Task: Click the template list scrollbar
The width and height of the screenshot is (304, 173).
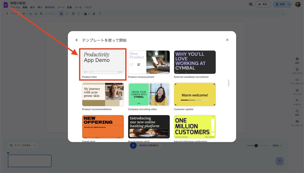Action: click(229, 83)
